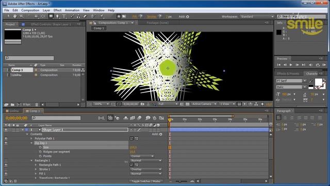
Task: Click the star shape toolbar icon
Action: 119,16
